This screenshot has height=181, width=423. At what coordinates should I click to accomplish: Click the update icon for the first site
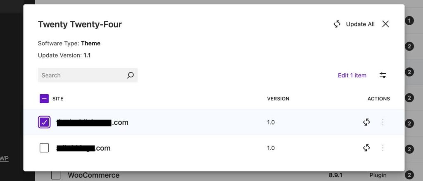pyautogui.click(x=366, y=122)
